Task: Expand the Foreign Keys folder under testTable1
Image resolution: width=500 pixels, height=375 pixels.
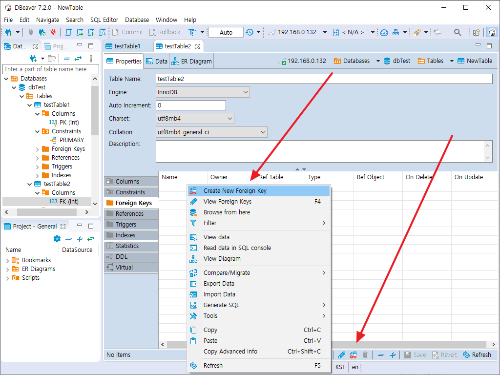Action: coord(37,149)
